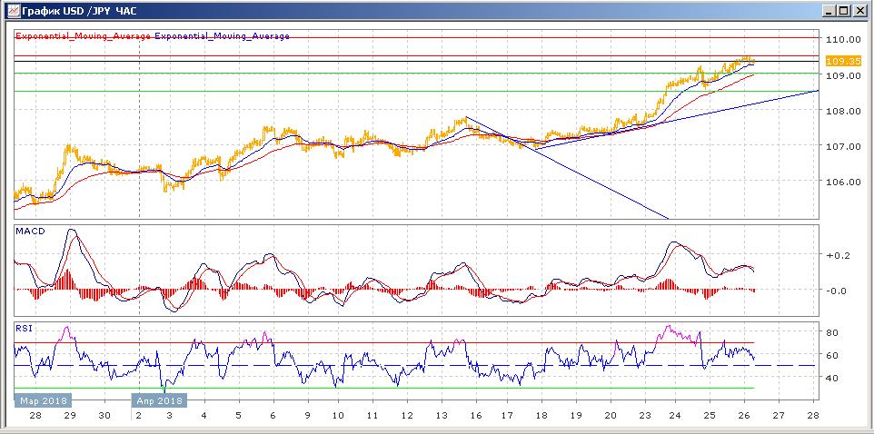
Task: Close the USD/JPY chart window
Action: 859,12
